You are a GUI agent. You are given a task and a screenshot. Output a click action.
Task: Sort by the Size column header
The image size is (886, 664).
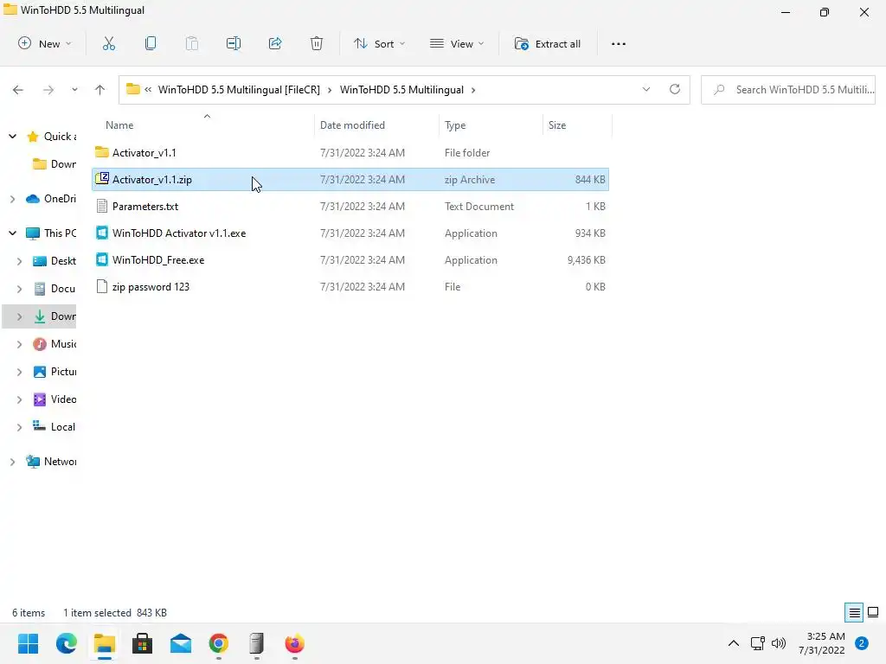pyautogui.click(x=577, y=125)
